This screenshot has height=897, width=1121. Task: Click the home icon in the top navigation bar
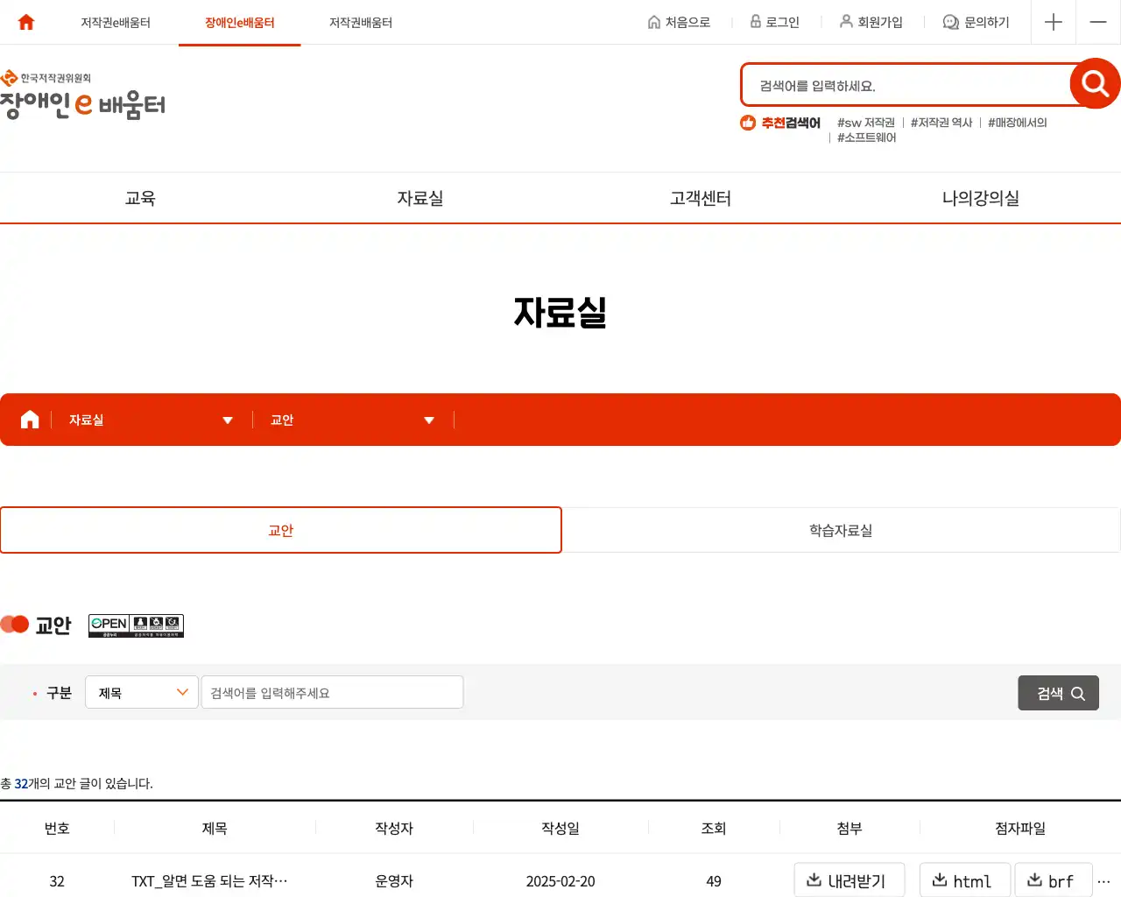25,22
